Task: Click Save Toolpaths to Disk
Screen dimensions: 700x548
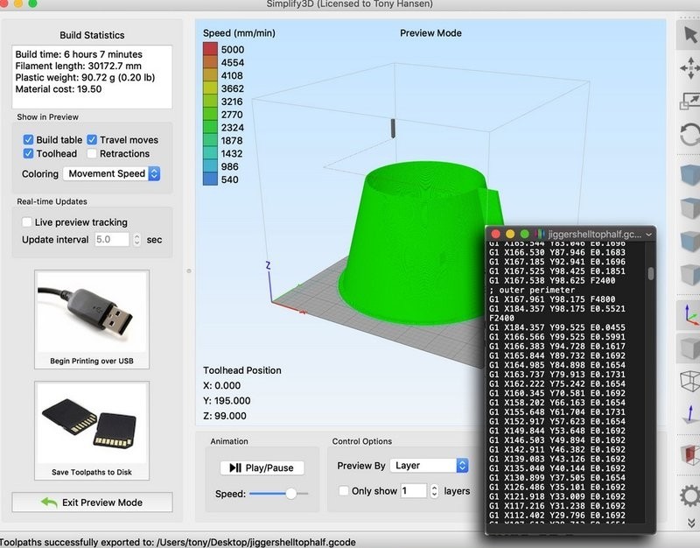Action: point(91,431)
